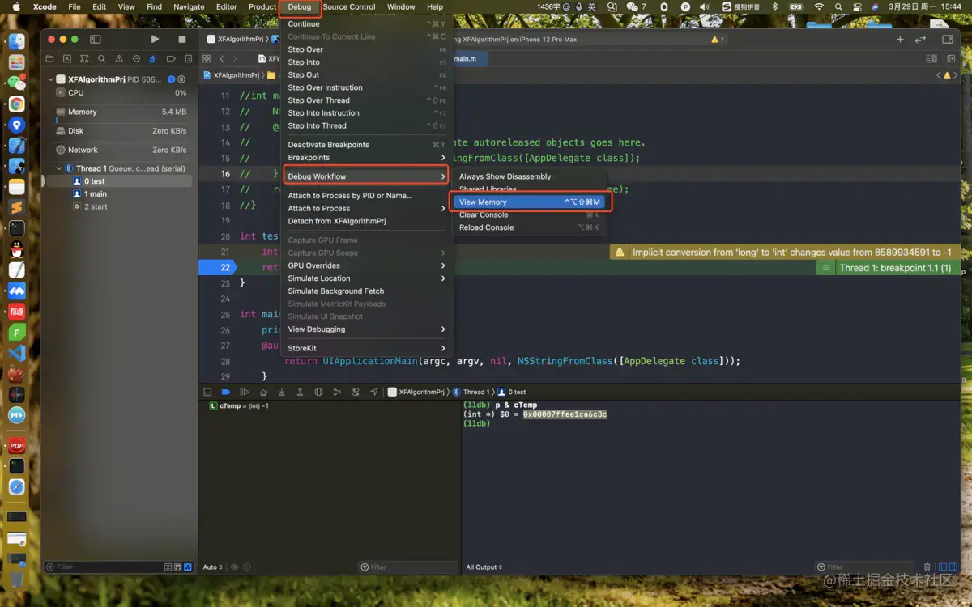This screenshot has width=972, height=607.
Task: Expand the Debug Workflow submenu
Action: click(367, 176)
